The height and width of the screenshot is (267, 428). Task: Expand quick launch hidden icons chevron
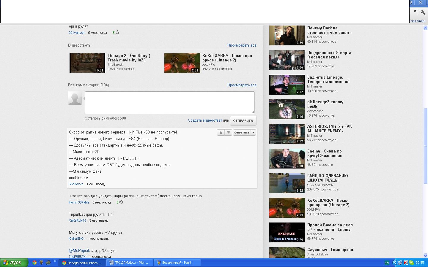[55, 261]
